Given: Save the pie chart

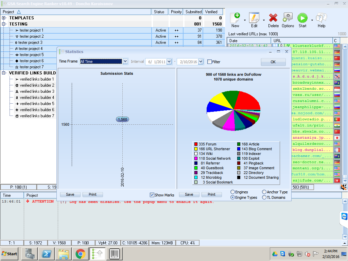Looking at the screenshot, I should point(189,194).
